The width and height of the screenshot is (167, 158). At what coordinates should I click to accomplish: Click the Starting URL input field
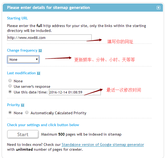49,38
